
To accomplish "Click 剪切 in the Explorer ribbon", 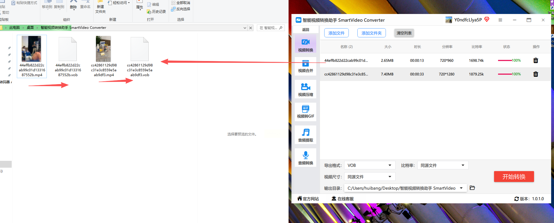I will tap(5, 13).
